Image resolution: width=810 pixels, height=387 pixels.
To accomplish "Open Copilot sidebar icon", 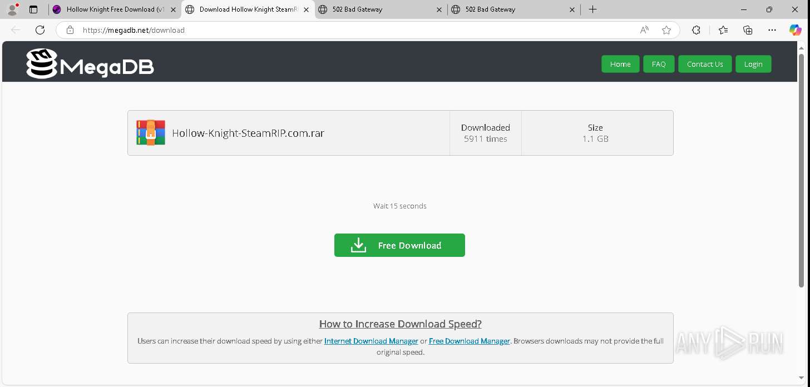I will [796, 30].
